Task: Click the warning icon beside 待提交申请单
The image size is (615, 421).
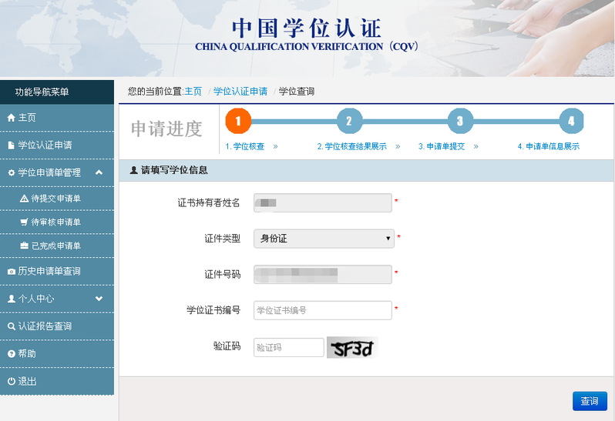Action: click(24, 199)
